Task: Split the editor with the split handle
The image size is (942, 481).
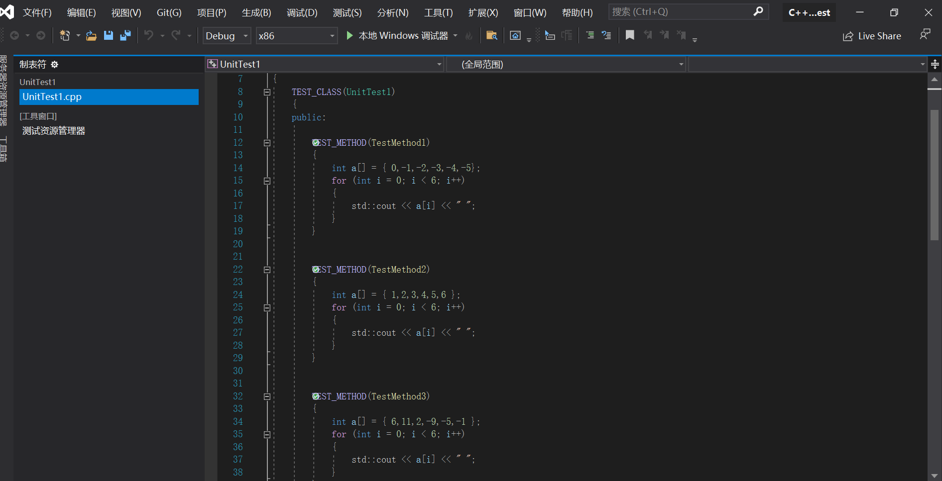Action: pyautogui.click(x=935, y=64)
